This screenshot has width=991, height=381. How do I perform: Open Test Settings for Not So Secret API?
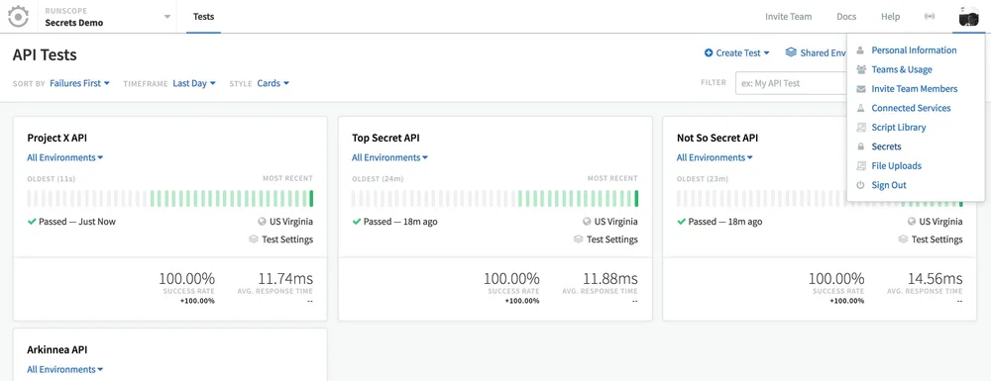(937, 239)
